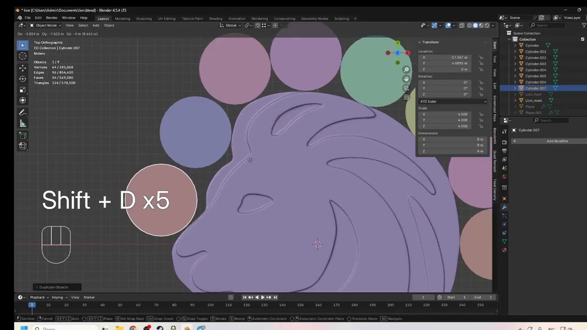Play the timeline animation

(262, 297)
